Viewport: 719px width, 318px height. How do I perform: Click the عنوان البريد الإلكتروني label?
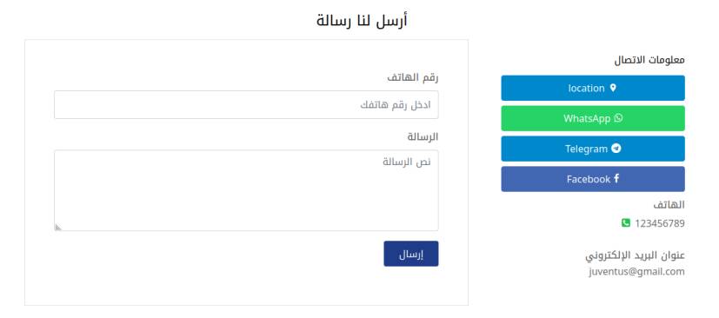tap(635, 255)
